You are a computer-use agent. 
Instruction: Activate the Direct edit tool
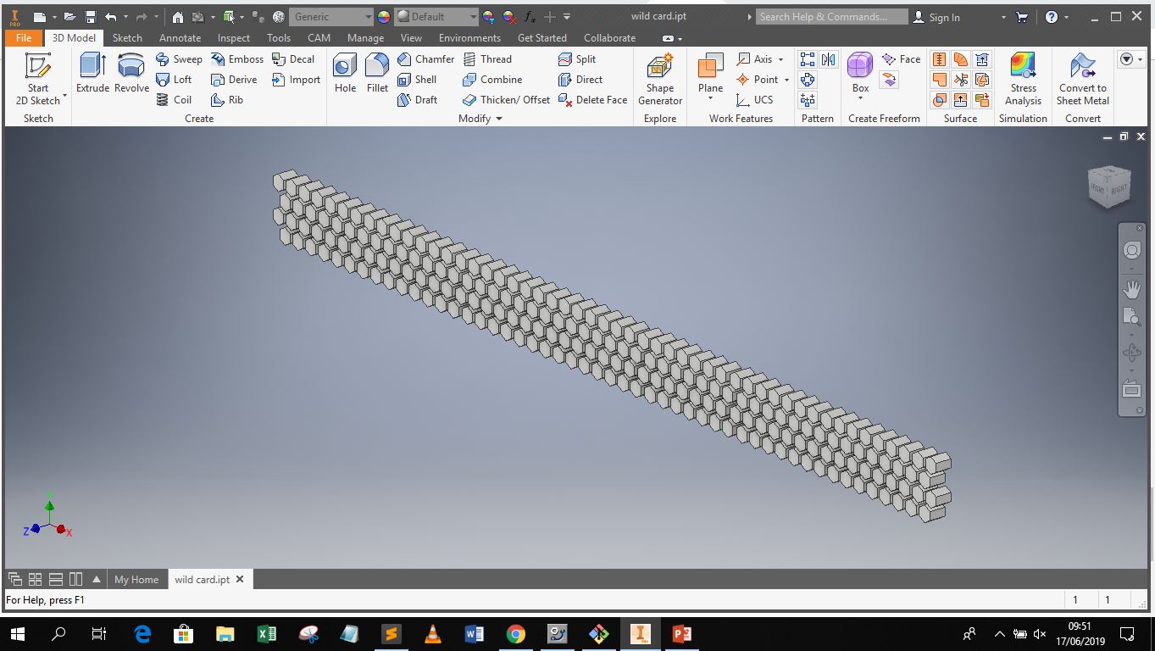coord(580,80)
